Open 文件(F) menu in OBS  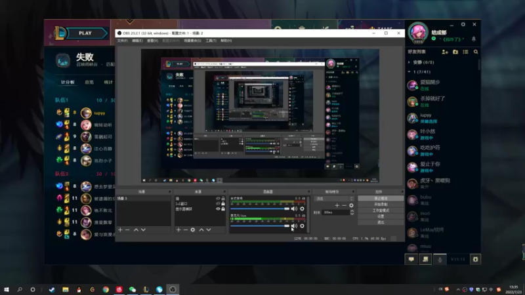pos(122,41)
